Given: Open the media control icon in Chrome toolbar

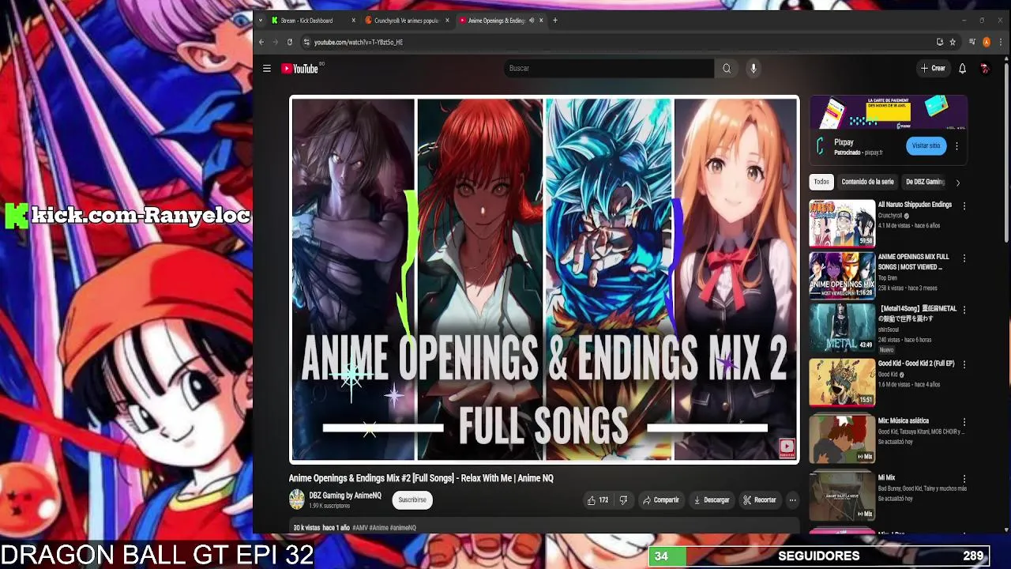Looking at the screenshot, I should (x=972, y=42).
